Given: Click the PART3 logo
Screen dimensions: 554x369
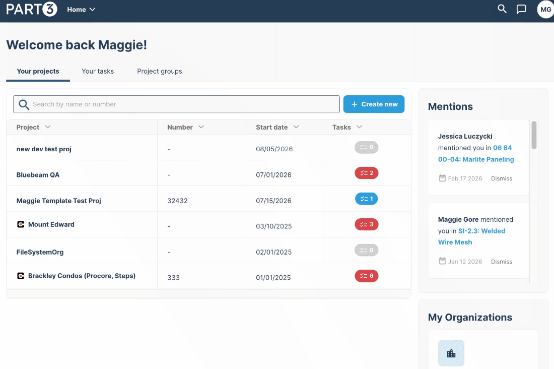Looking at the screenshot, I should [x=31, y=9].
